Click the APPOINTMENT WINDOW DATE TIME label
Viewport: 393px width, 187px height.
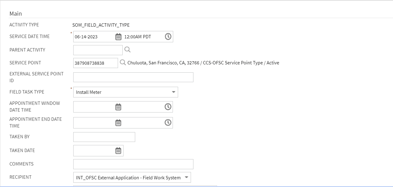35,107
